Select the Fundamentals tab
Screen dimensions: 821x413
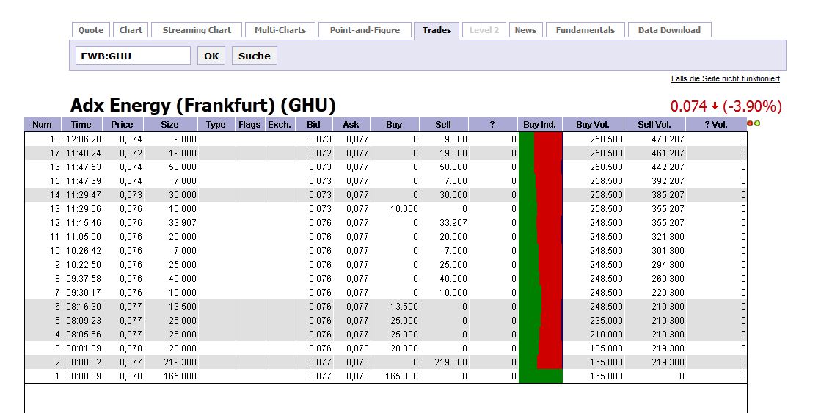click(x=585, y=30)
